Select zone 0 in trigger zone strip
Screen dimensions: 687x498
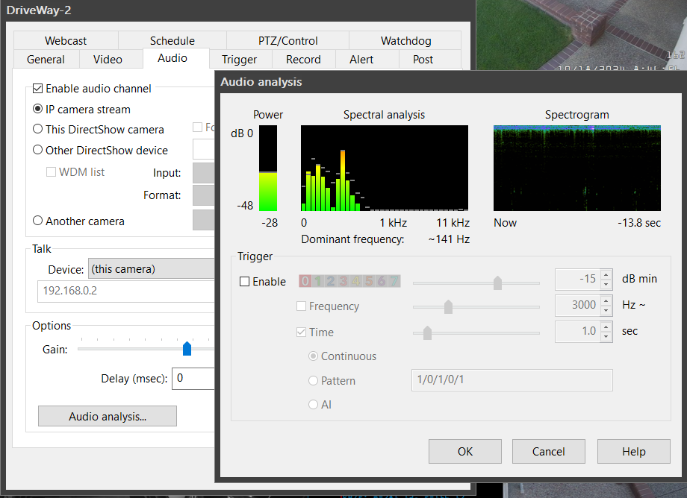[x=305, y=281]
